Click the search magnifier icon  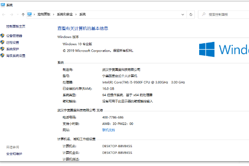(204, 14)
